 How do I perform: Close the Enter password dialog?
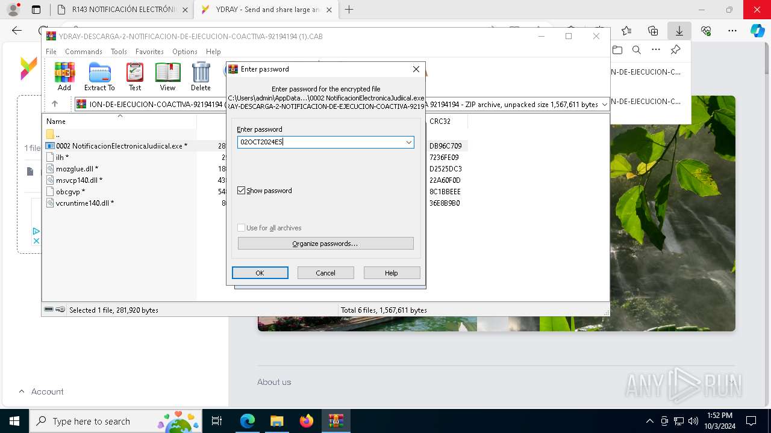[416, 69]
